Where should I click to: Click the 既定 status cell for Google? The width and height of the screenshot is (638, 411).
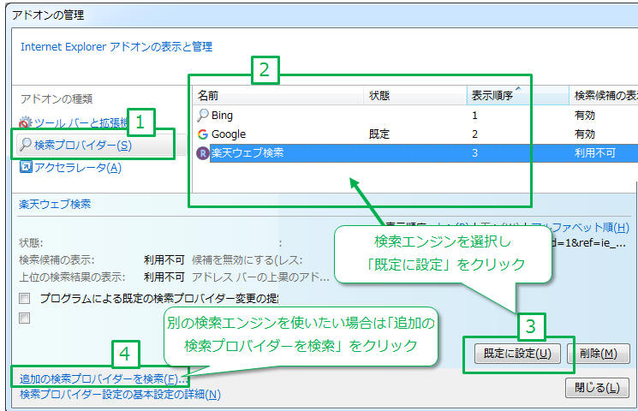379,134
